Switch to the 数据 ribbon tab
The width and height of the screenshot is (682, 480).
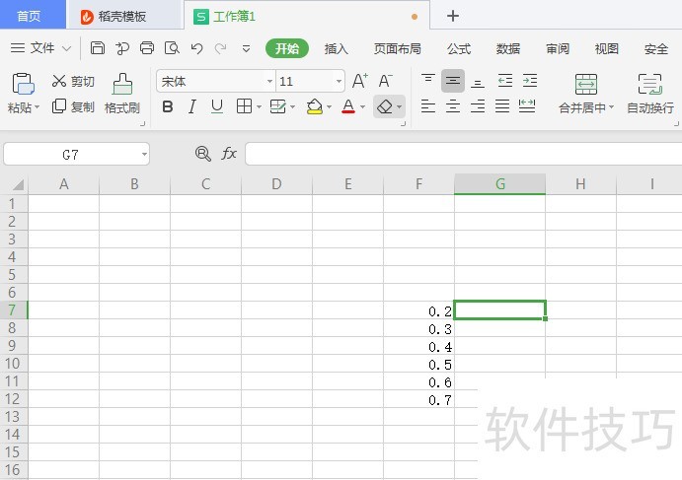508,48
